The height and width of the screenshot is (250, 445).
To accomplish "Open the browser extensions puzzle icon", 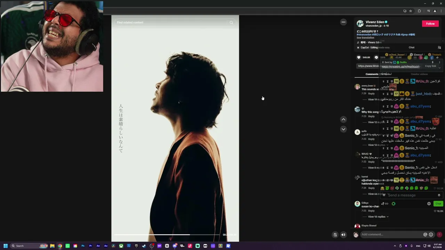I will click(x=419, y=11).
